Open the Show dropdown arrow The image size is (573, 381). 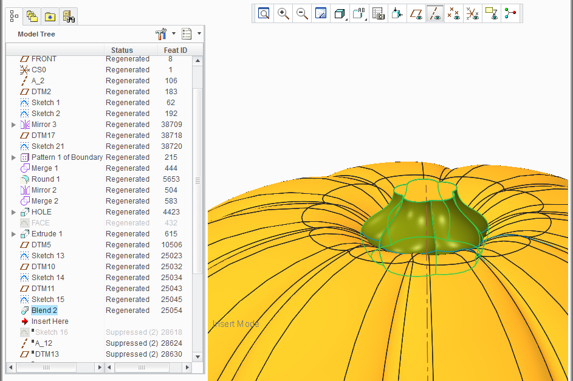(x=199, y=33)
